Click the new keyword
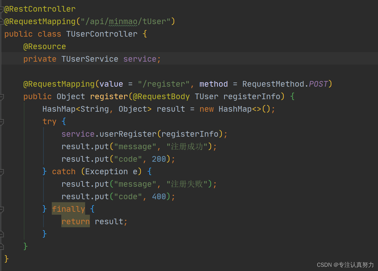Screen dimensions: 378x271 [207, 109]
